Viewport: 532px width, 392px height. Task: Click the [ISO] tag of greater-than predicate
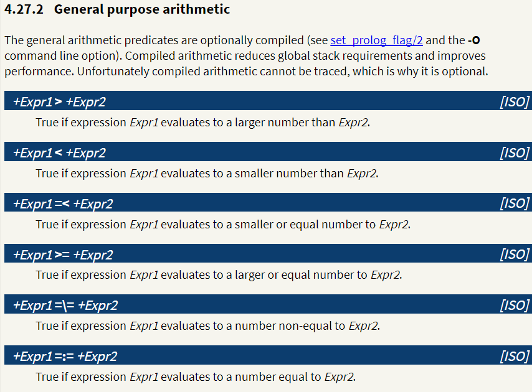(515, 101)
